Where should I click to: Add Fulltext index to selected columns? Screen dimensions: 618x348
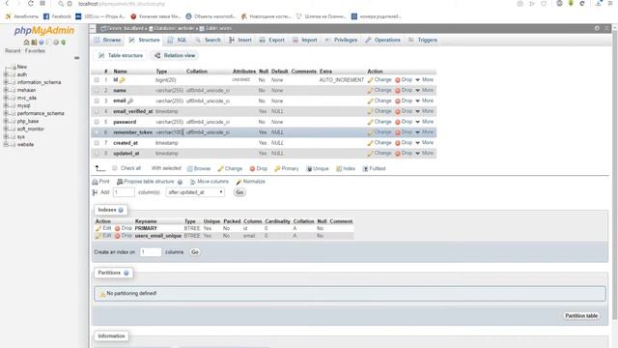374,168
